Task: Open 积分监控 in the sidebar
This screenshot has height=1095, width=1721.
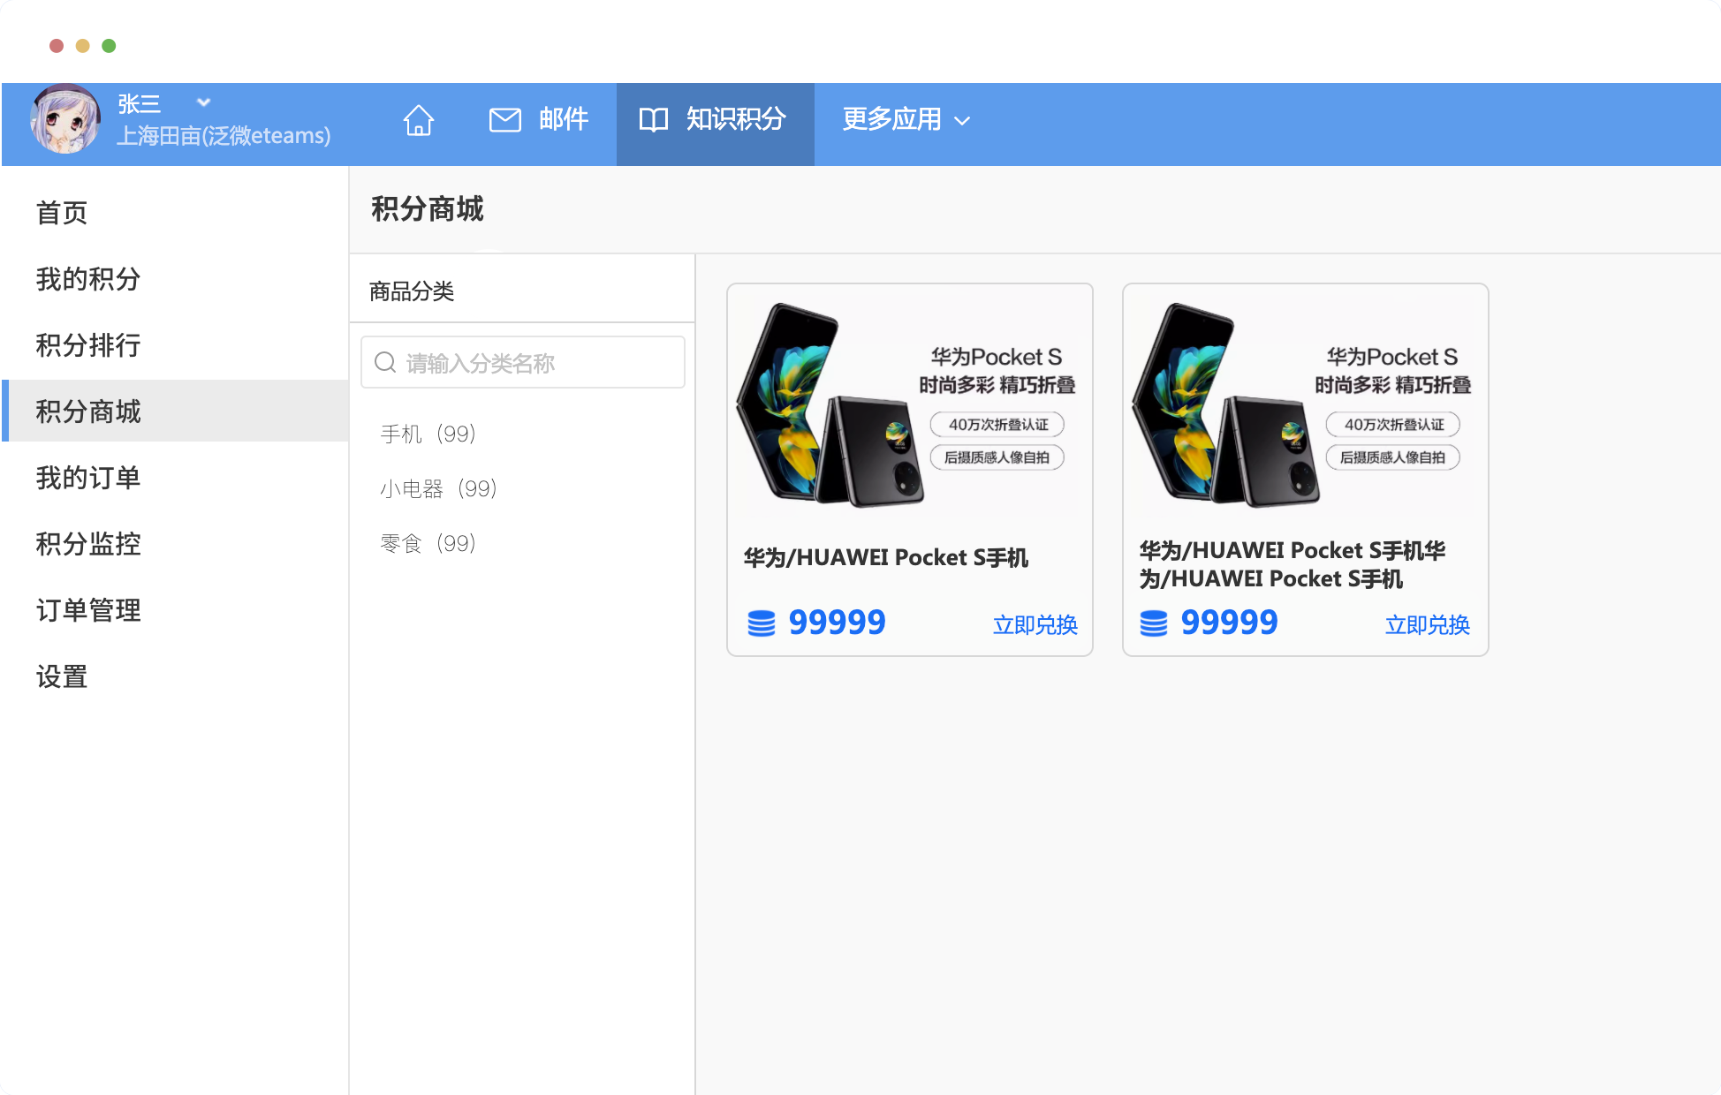Action: 88,544
